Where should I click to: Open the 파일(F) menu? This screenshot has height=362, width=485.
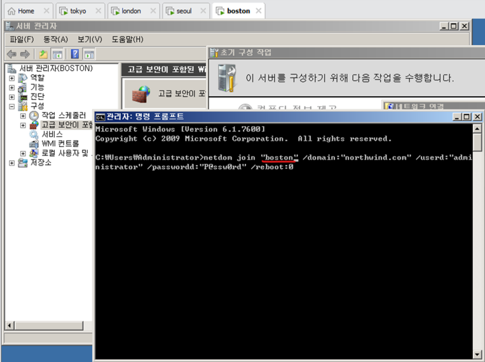[x=22, y=39]
